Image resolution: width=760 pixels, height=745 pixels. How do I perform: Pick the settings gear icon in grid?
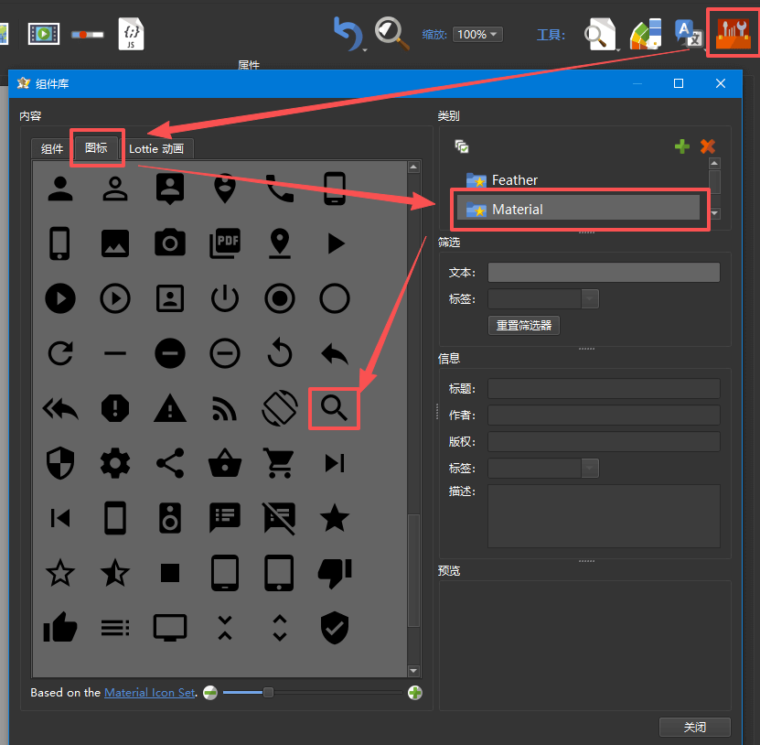click(x=115, y=463)
